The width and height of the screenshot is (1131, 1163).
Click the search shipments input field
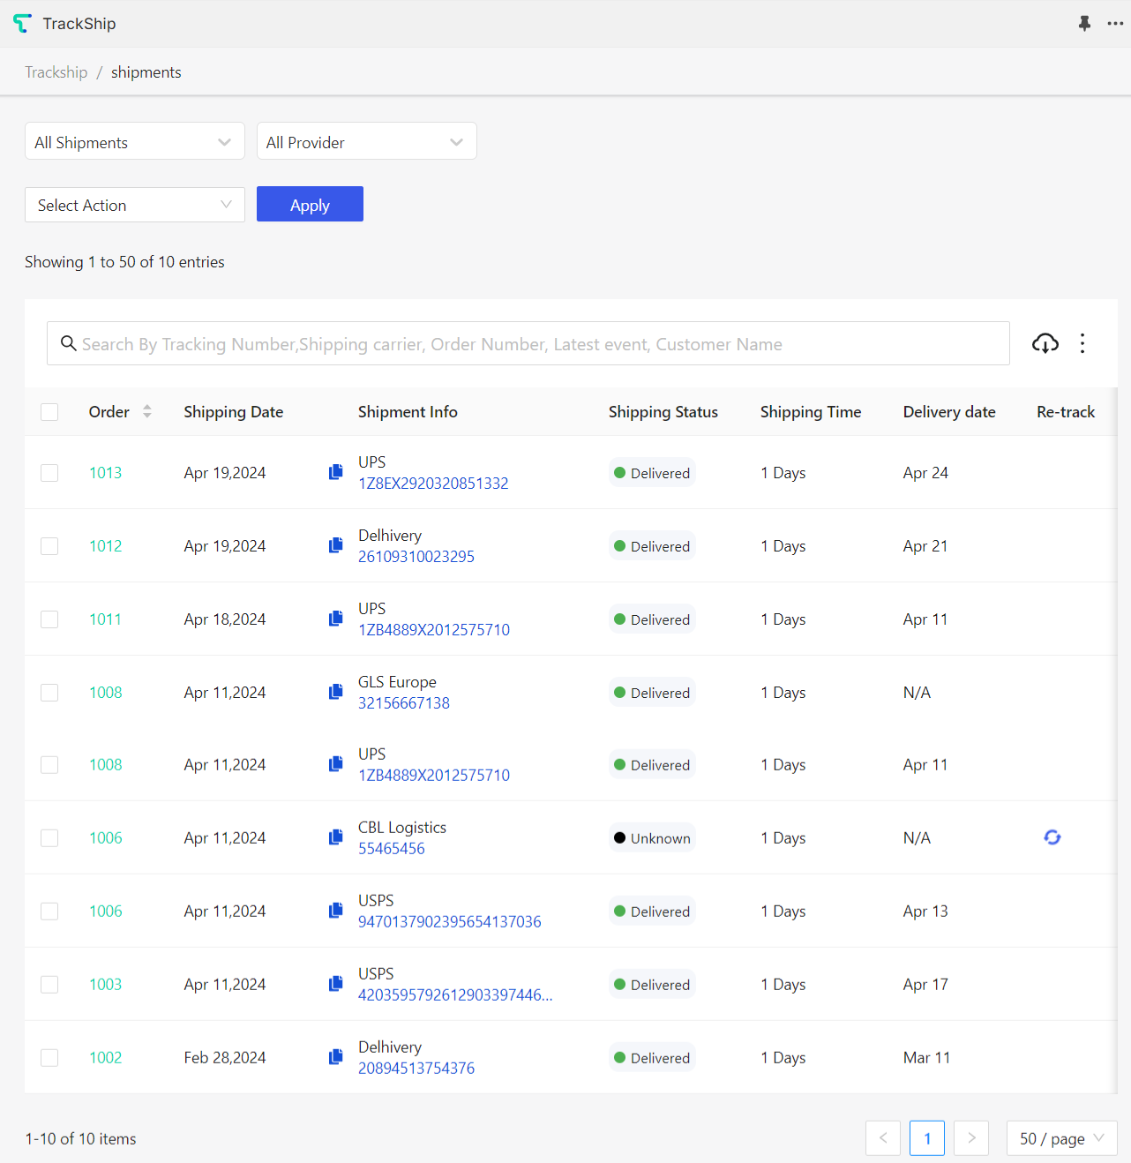(528, 343)
